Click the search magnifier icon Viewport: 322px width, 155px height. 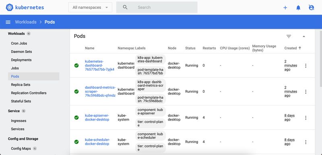[125, 7]
